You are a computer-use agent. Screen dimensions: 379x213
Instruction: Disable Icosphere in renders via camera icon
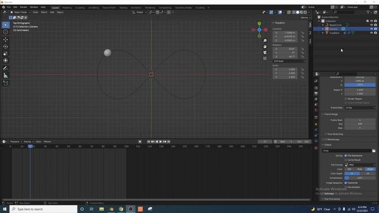pos(375,33)
